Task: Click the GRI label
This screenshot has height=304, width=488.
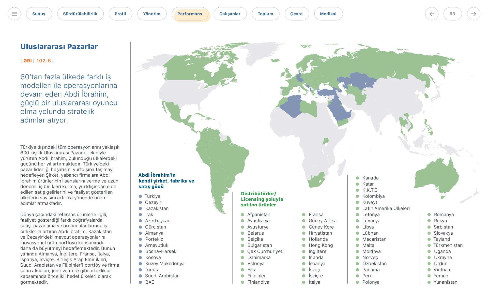Action: [x=27, y=61]
